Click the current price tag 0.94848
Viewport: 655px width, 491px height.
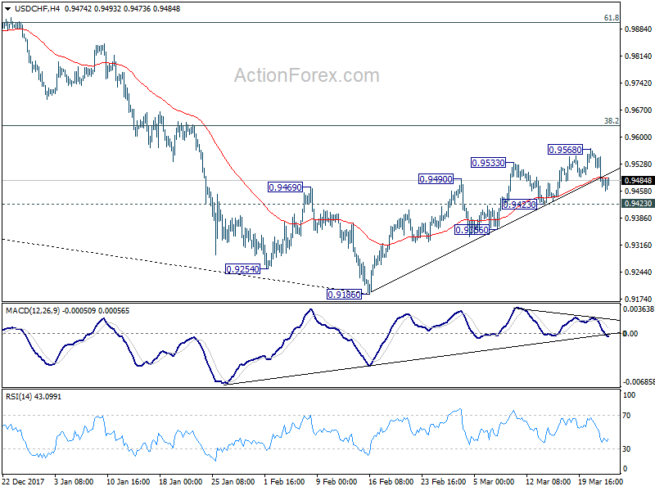(x=638, y=181)
